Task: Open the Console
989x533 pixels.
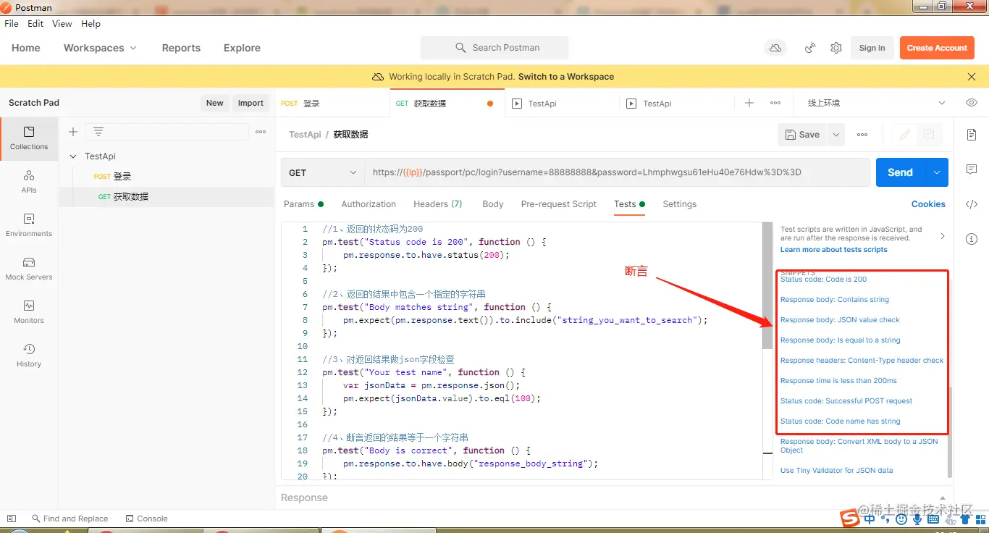Action: 146,519
